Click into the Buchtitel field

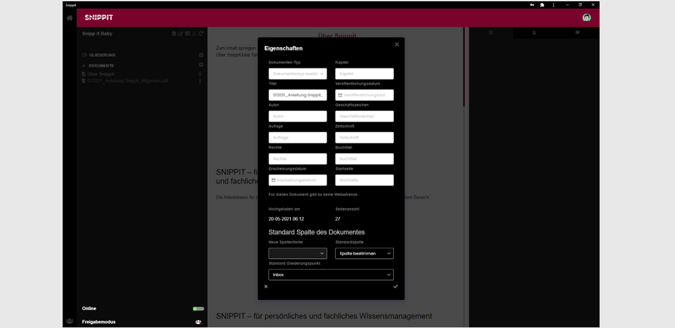point(364,159)
